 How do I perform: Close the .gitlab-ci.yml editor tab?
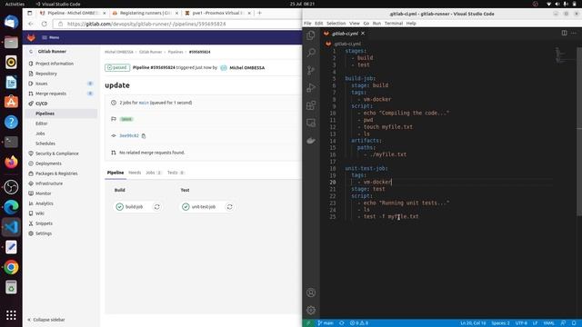(x=363, y=34)
